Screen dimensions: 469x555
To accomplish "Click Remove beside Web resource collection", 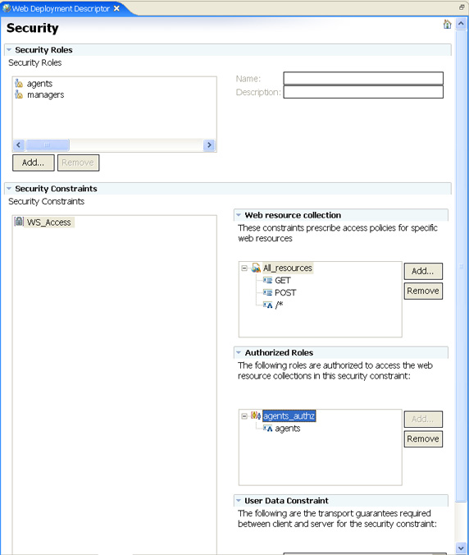I will pyautogui.click(x=423, y=291).
